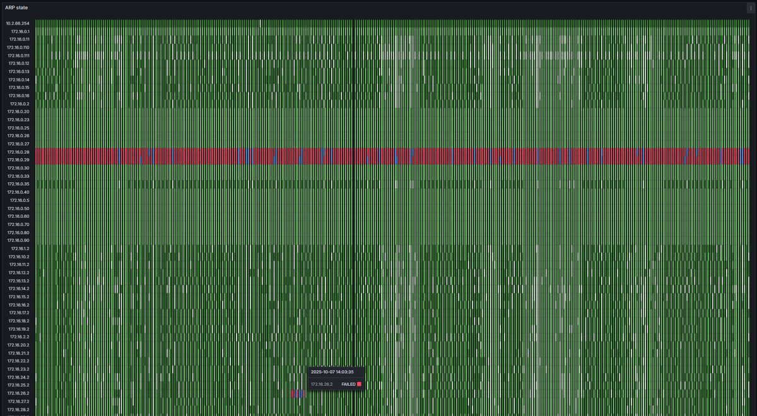757x416 pixels.
Task: Select the 172.16.20.2 row label
Action: [x=19, y=345]
